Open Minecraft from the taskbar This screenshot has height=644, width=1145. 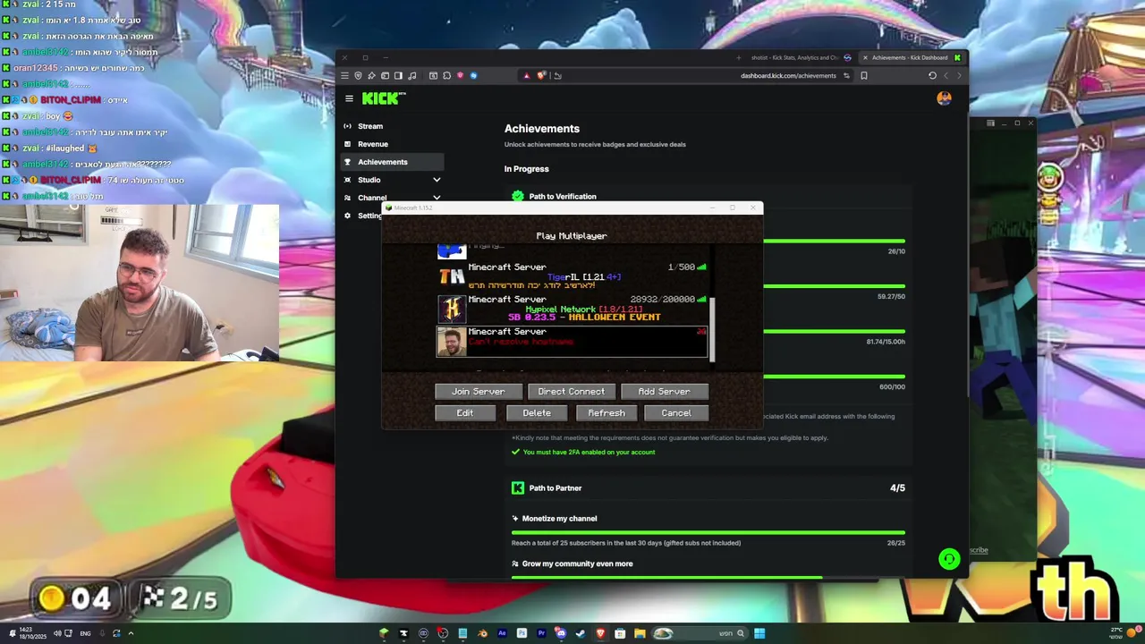(x=384, y=633)
